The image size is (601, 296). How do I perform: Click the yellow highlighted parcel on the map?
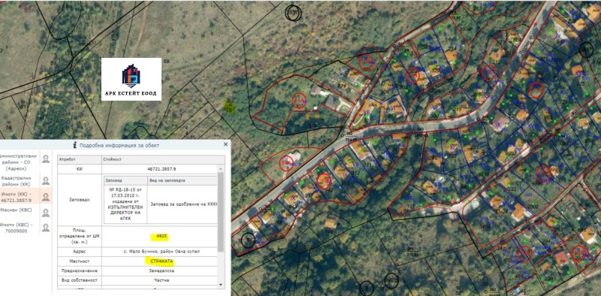tap(230, 107)
